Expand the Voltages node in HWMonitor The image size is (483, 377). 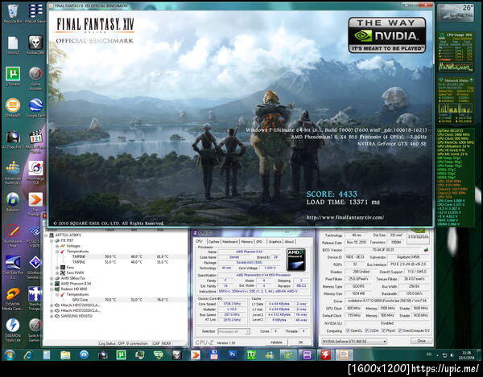57,246
